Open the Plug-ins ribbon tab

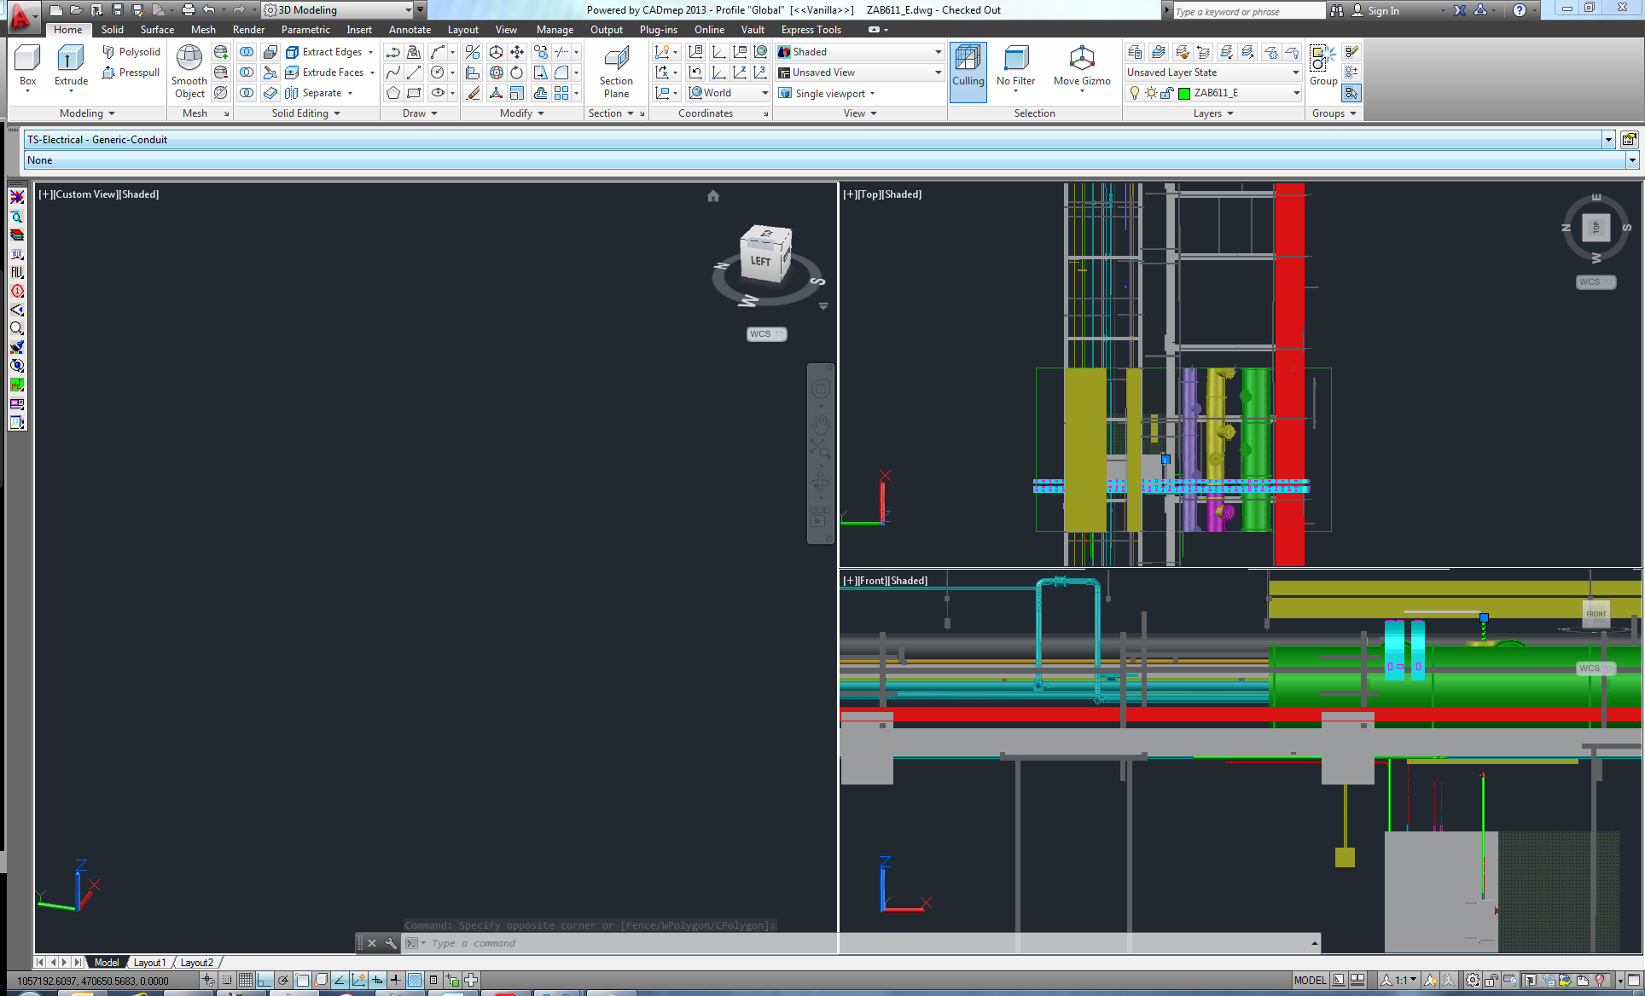pos(658,29)
